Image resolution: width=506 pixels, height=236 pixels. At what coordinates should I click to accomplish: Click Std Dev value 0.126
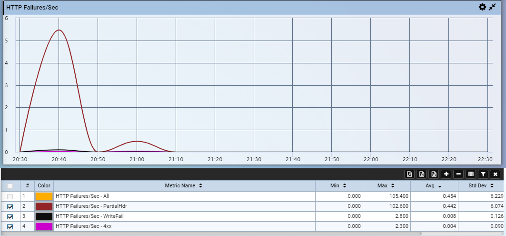tap(497, 216)
